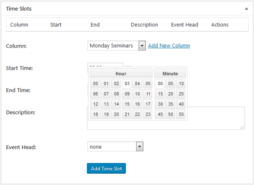Click the Event Head table header

pos(184,25)
